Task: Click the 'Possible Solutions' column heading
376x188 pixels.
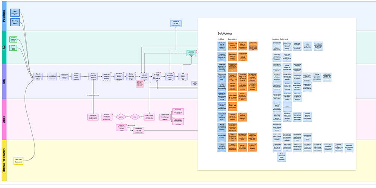Action: pos(280,39)
